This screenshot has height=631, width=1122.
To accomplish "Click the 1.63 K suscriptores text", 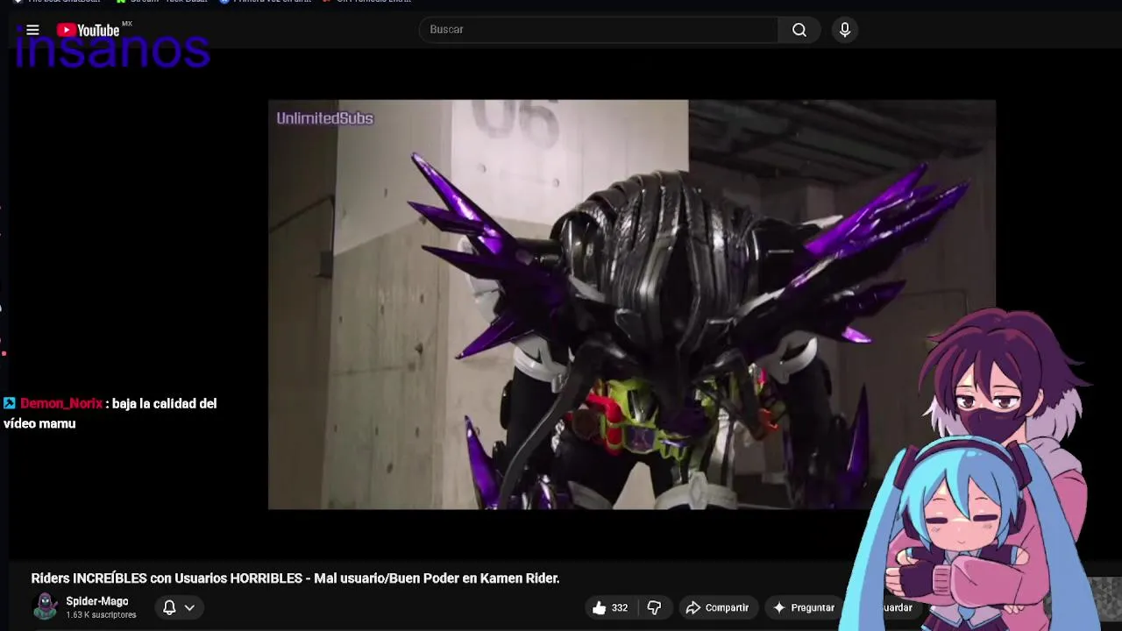I will 101,615.
